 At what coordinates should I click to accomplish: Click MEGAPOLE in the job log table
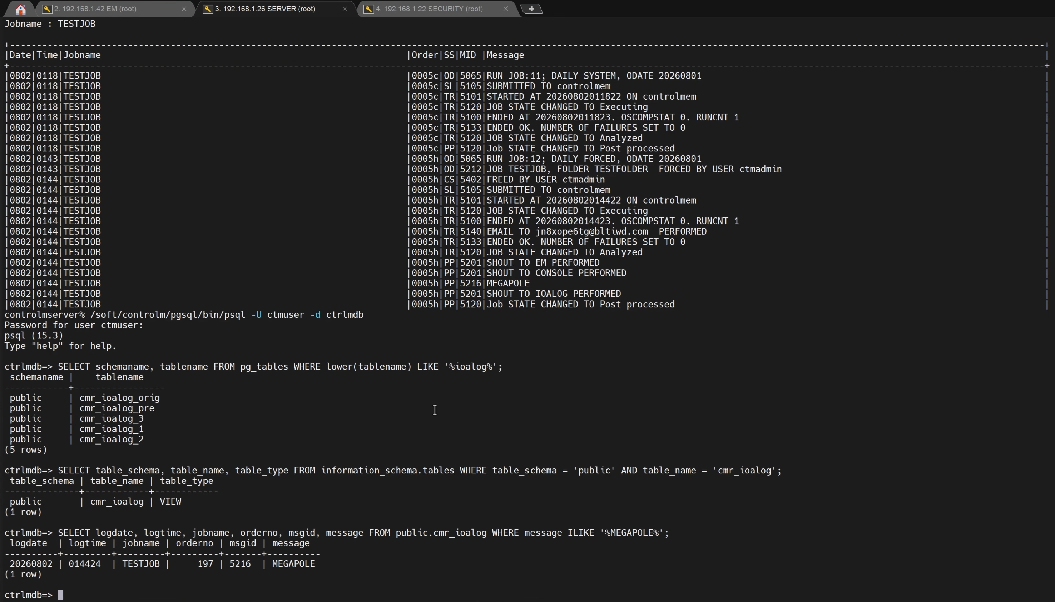tap(508, 283)
